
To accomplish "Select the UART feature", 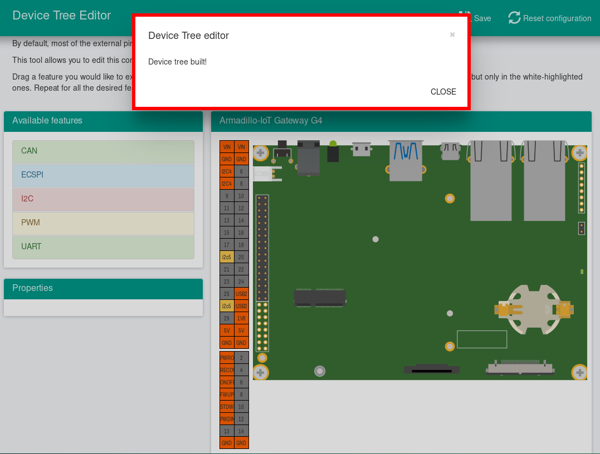I will [x=103, y=247].
